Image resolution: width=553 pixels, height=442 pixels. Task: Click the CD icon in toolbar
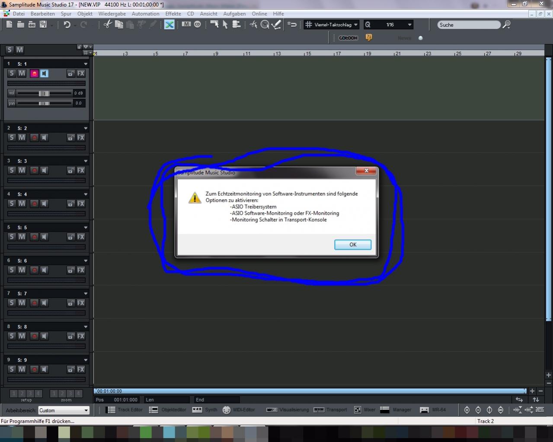(x=198, y=24)
